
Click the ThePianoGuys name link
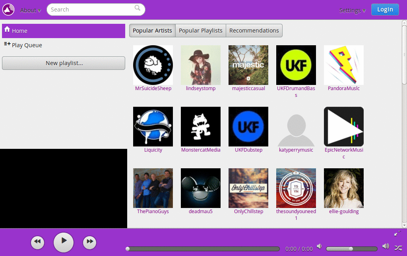click(153, 212)
